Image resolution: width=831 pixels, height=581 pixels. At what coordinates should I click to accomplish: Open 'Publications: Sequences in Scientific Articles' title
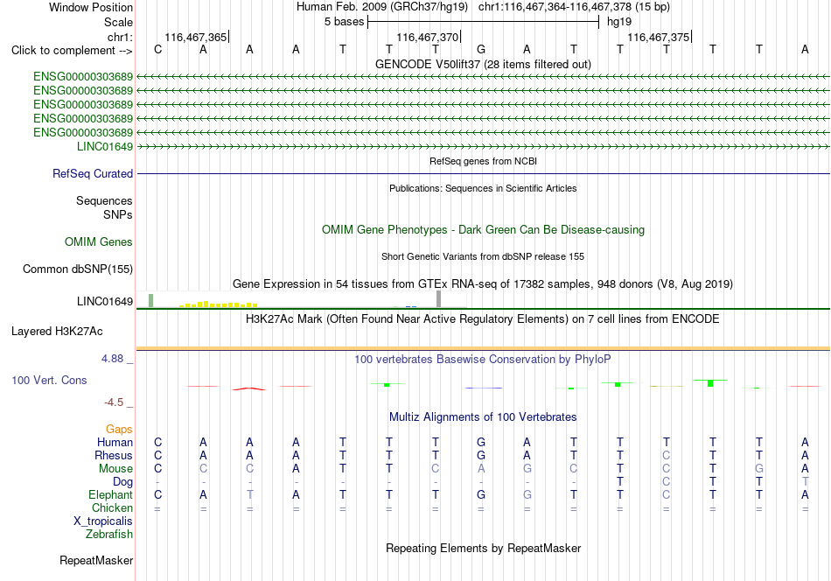coord(483,188)
